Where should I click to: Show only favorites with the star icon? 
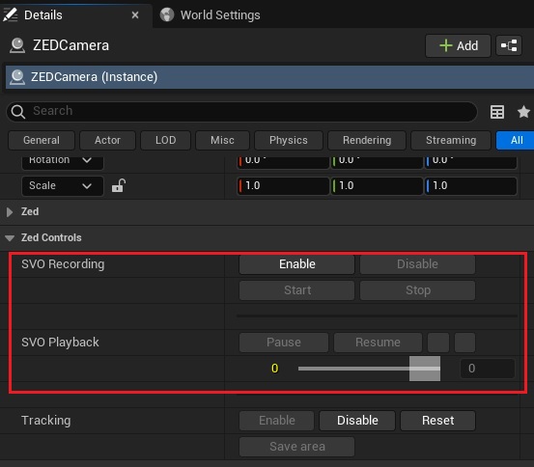point(523,112)
